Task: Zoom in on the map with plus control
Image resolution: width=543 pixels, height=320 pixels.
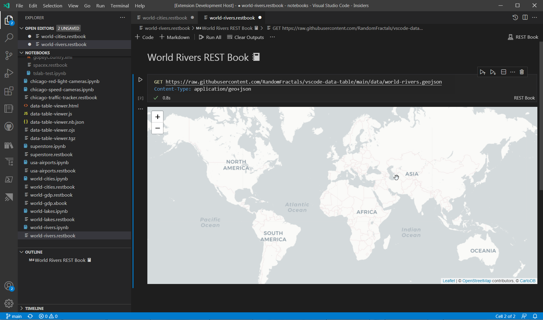Action: [x=157, y=116]
